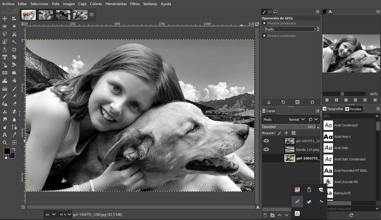Open the layer Modo Normal dropdown

(284, 120)
